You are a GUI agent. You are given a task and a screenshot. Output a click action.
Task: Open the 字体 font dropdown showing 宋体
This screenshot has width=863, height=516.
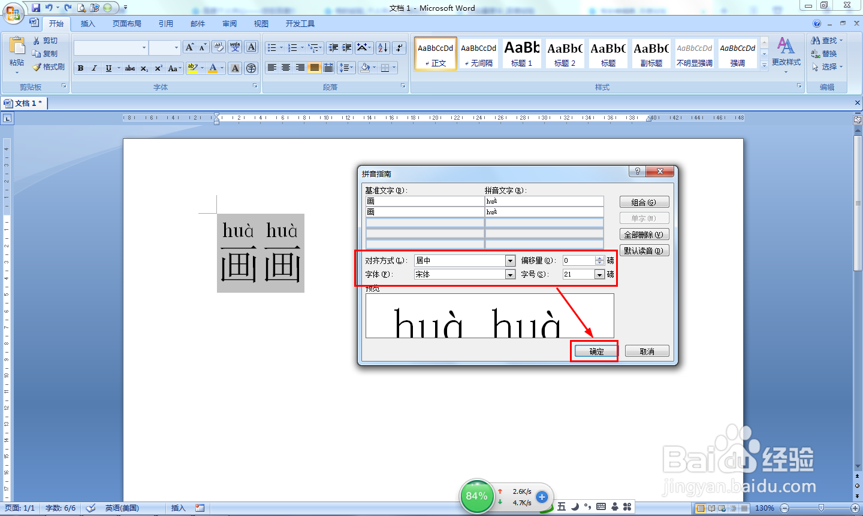510,274
